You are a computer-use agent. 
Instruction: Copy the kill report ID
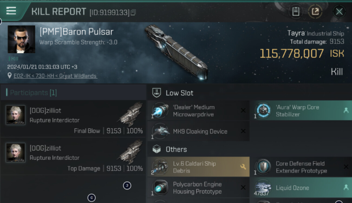pos(133,12)
